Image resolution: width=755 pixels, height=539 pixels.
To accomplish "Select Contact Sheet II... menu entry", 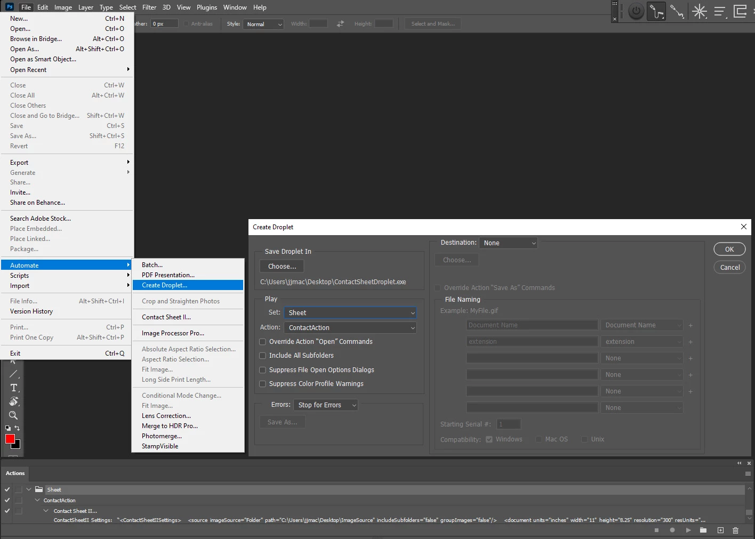I will coord(188,317).
